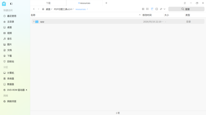Add a new tab with plus button
Viewport: 206px width, 115px height.
coord(106,3)
